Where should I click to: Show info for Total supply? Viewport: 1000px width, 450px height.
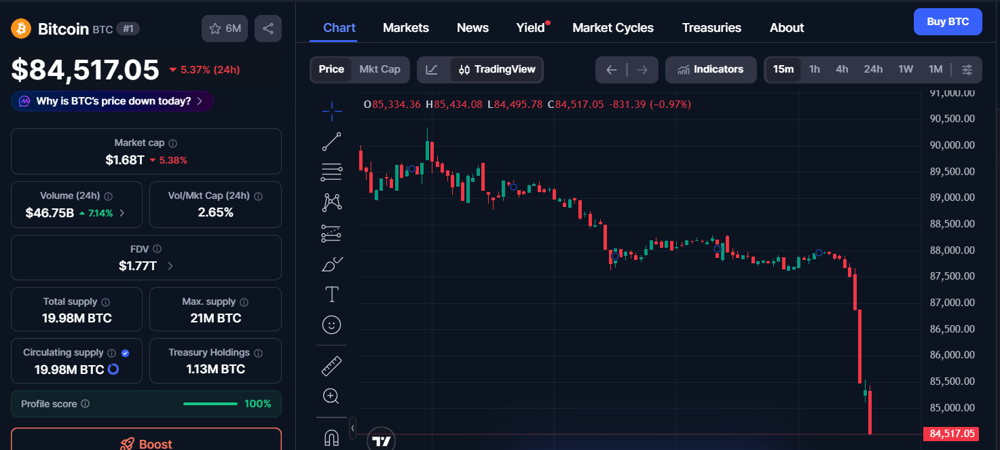coord(105,302)
